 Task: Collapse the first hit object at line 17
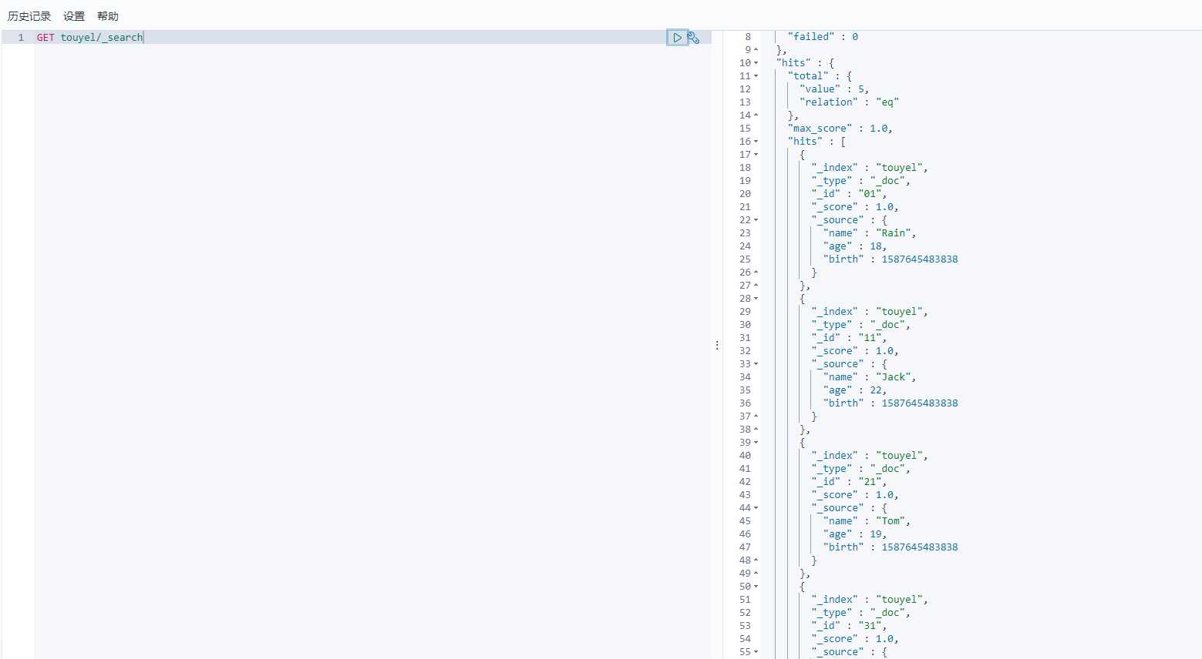[756, 155]
